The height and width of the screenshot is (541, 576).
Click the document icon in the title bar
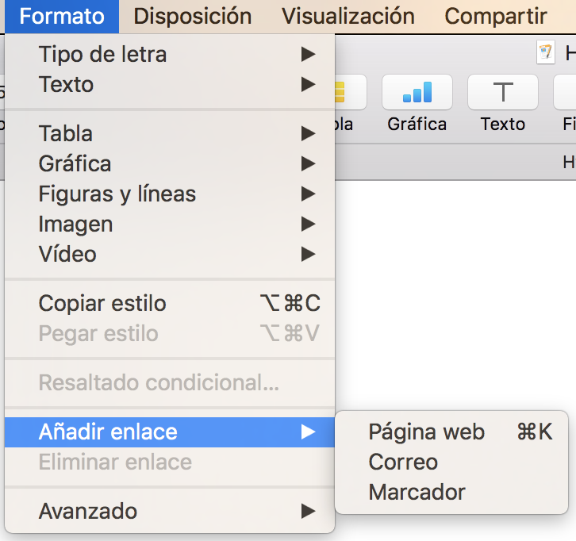click(546, 54)
